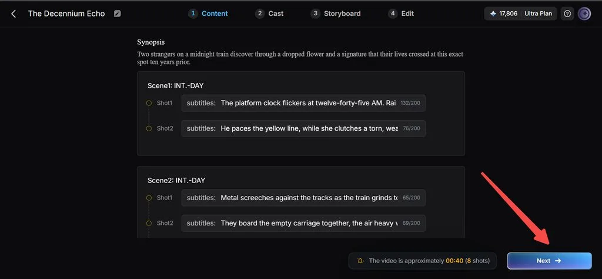Click the synopsis paragraph about two strangers
This screenshot has width=602, height=279.
pyautogui.click(x=300, y=58)
